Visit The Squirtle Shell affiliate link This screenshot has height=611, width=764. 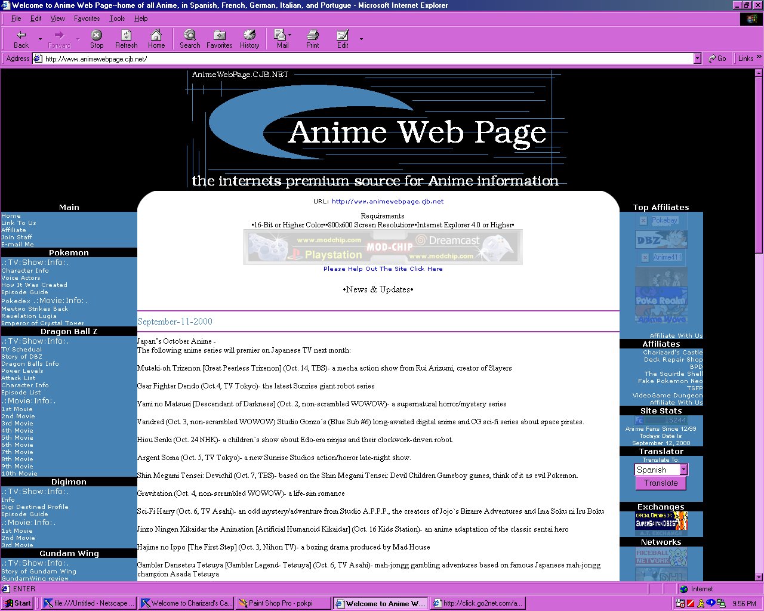(673, 374)
